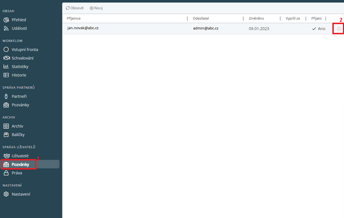Create a new invitation with Nový

click(96, 8)
